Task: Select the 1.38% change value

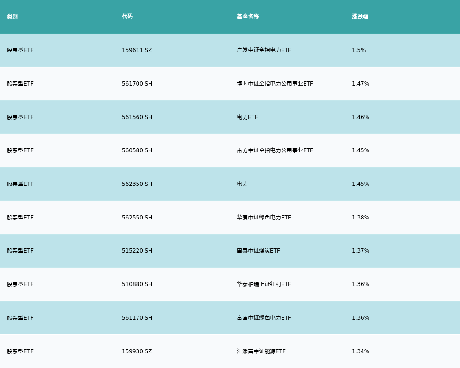Action: [x=360, y=218]
